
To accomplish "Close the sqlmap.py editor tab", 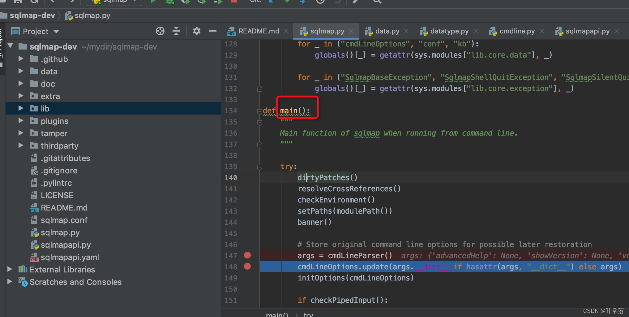I will tap(351, 31).
